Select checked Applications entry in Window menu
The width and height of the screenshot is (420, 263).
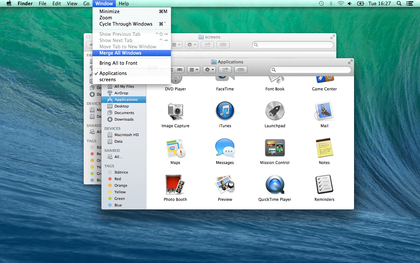tap(132, 73)
